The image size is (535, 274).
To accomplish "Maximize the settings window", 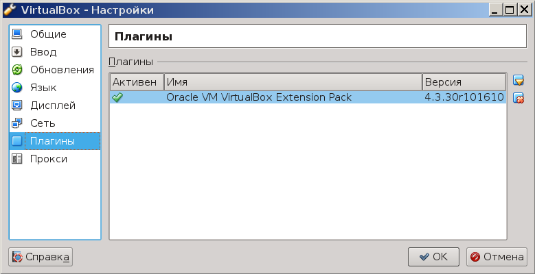I will point(510,10).
